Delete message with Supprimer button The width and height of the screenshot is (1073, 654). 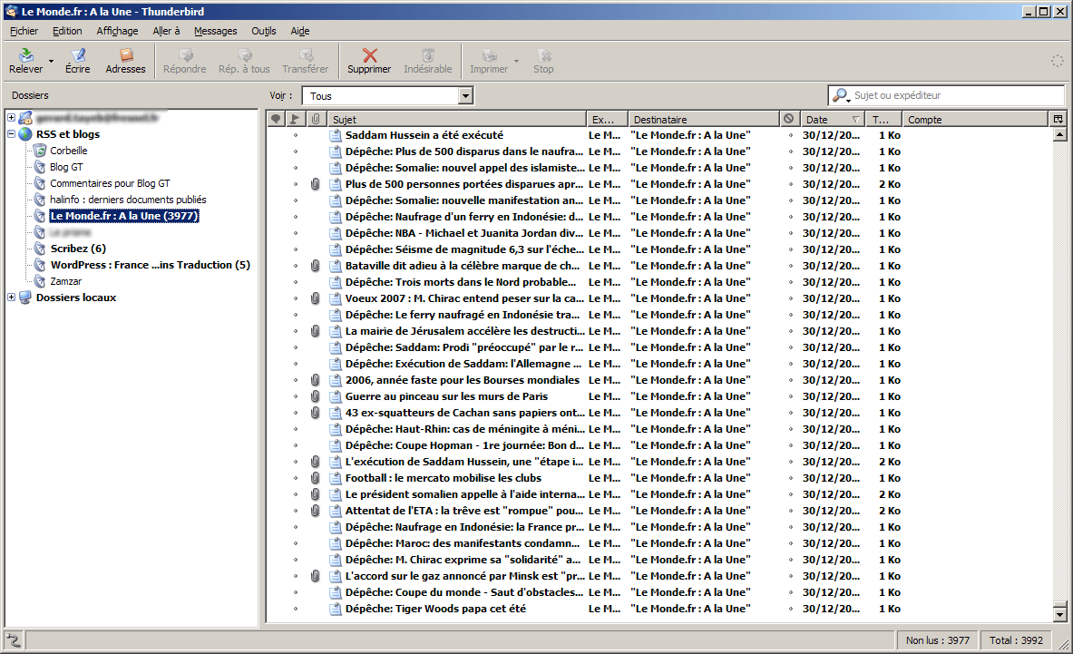pos(369,61)
